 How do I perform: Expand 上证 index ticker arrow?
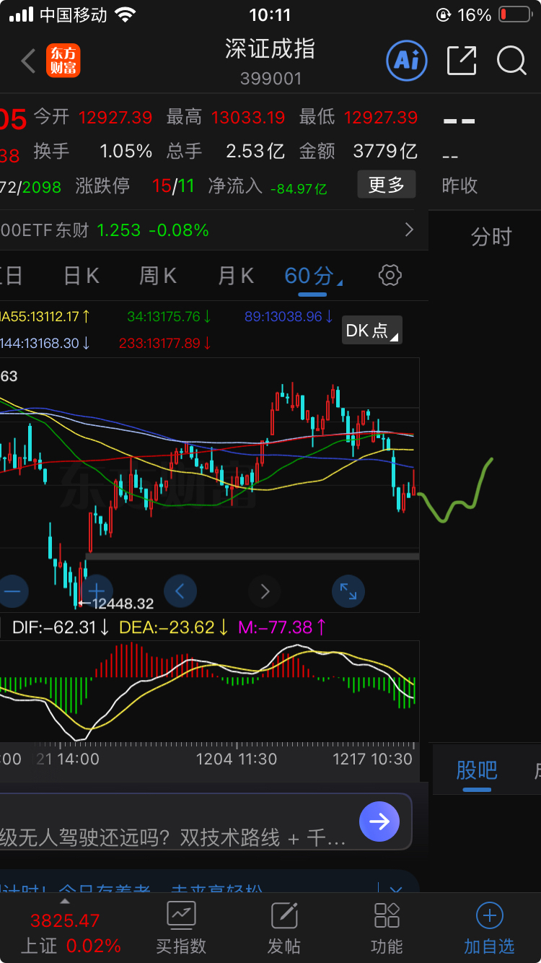(64, 902)
